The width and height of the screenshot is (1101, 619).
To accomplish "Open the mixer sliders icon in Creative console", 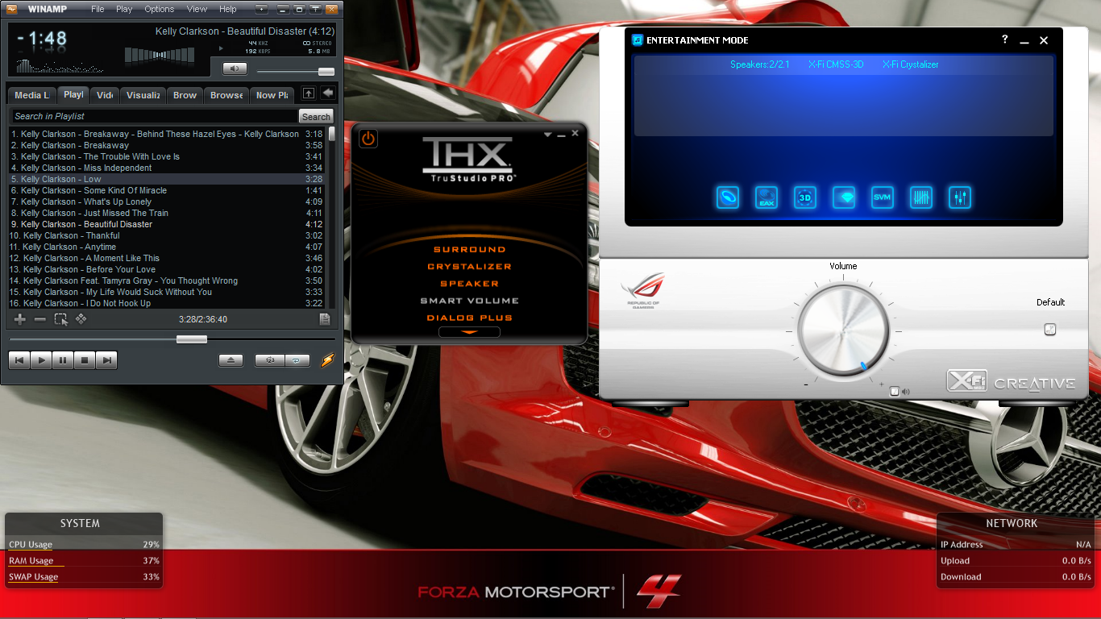I will [960, 197].
